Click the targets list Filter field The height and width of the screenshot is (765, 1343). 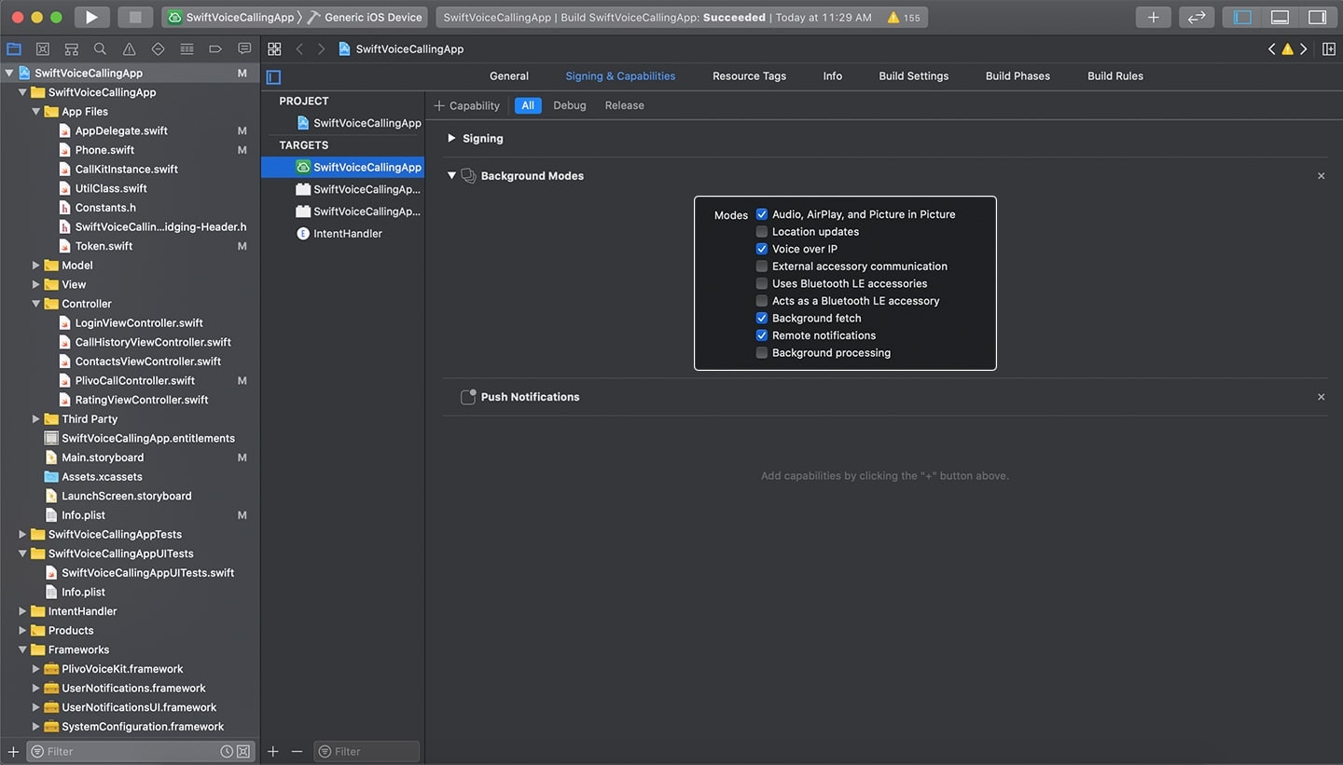(367, 751)
